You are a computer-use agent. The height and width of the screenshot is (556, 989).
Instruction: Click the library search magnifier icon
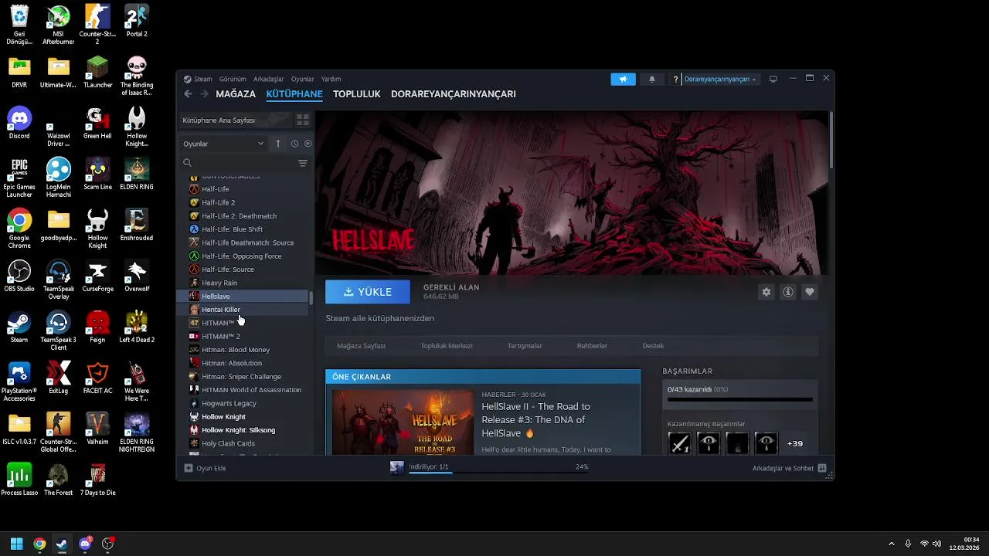187,163
